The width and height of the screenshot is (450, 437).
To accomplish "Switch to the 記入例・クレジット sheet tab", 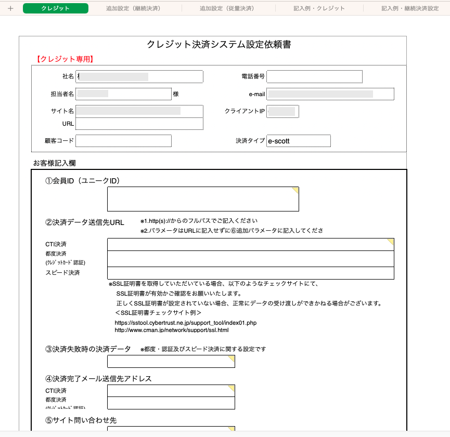I will (319, 8).
